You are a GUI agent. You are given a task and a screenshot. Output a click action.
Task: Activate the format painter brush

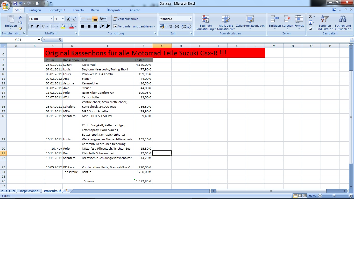pyautogui.click(x=20, y=28)
